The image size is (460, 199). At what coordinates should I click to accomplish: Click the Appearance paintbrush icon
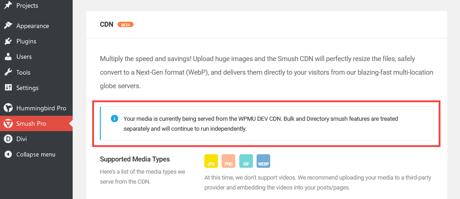pyautogui.click(x=8, y=26)
